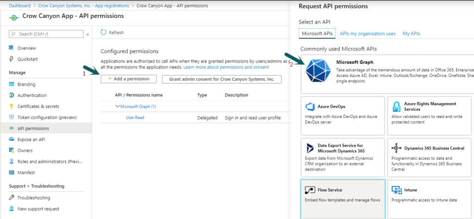This screenshot has width=474, height=219.
Task: Select the Intune card title
Action: 411,190
